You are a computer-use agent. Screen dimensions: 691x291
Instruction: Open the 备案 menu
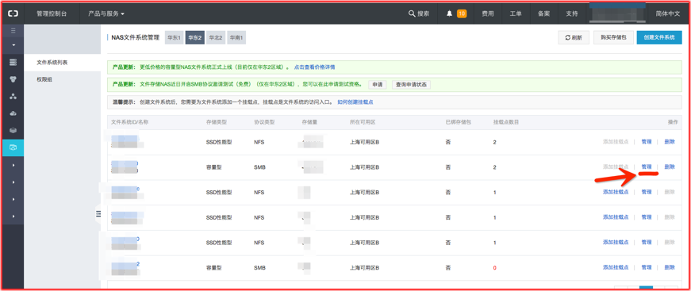tap(543, 13)
